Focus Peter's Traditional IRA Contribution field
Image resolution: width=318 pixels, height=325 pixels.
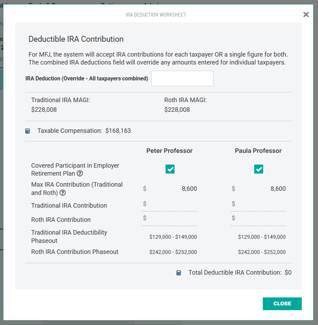pos(173,204)
